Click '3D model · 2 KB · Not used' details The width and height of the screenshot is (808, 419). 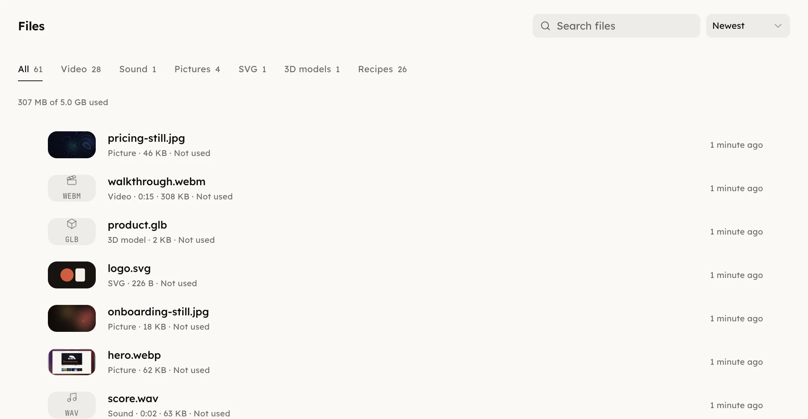point(161,240)
